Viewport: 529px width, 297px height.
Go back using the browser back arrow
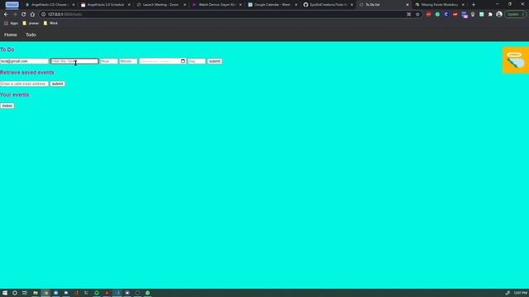(6, 15)
